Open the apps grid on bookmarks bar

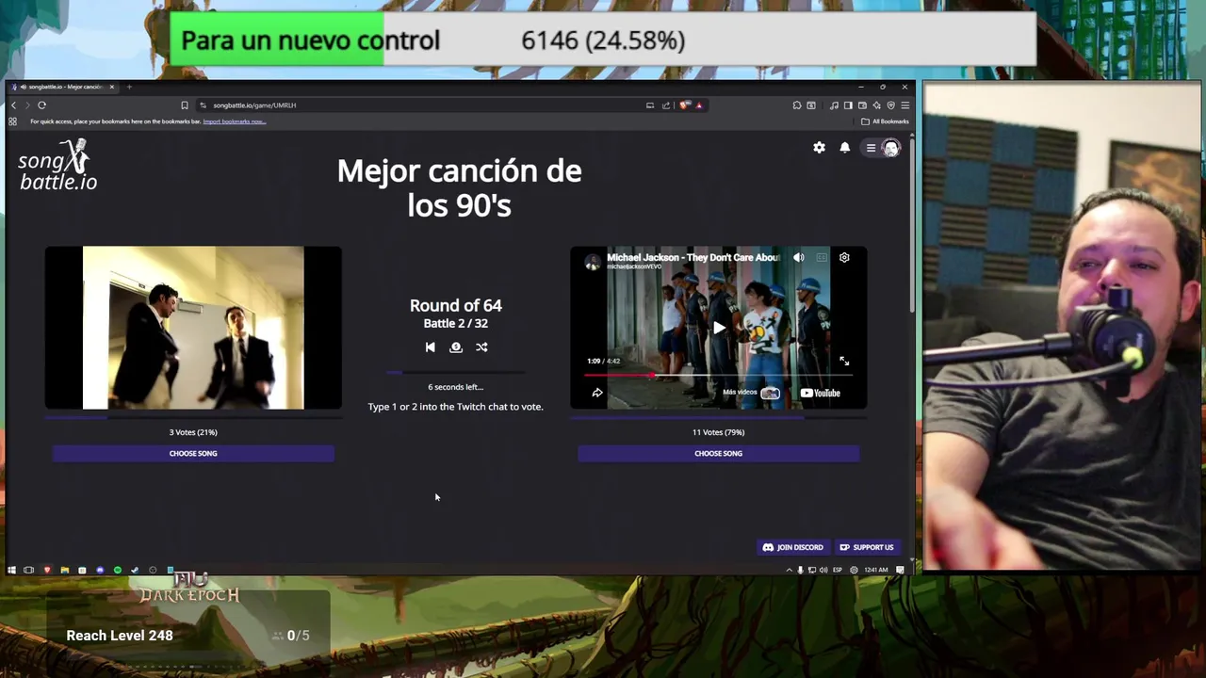(13, 121)
